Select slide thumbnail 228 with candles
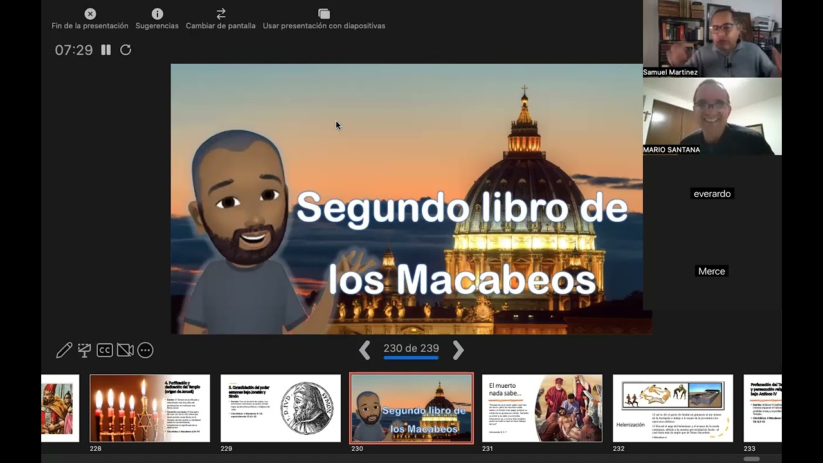The height and width of the screenshot is (463, 823). pyautogui.click(x=150, y=408)
